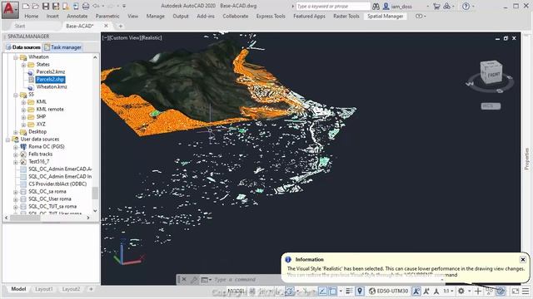Click the new file tab plus button
This screenshot has height=299, width=533.
pos(120,26)
